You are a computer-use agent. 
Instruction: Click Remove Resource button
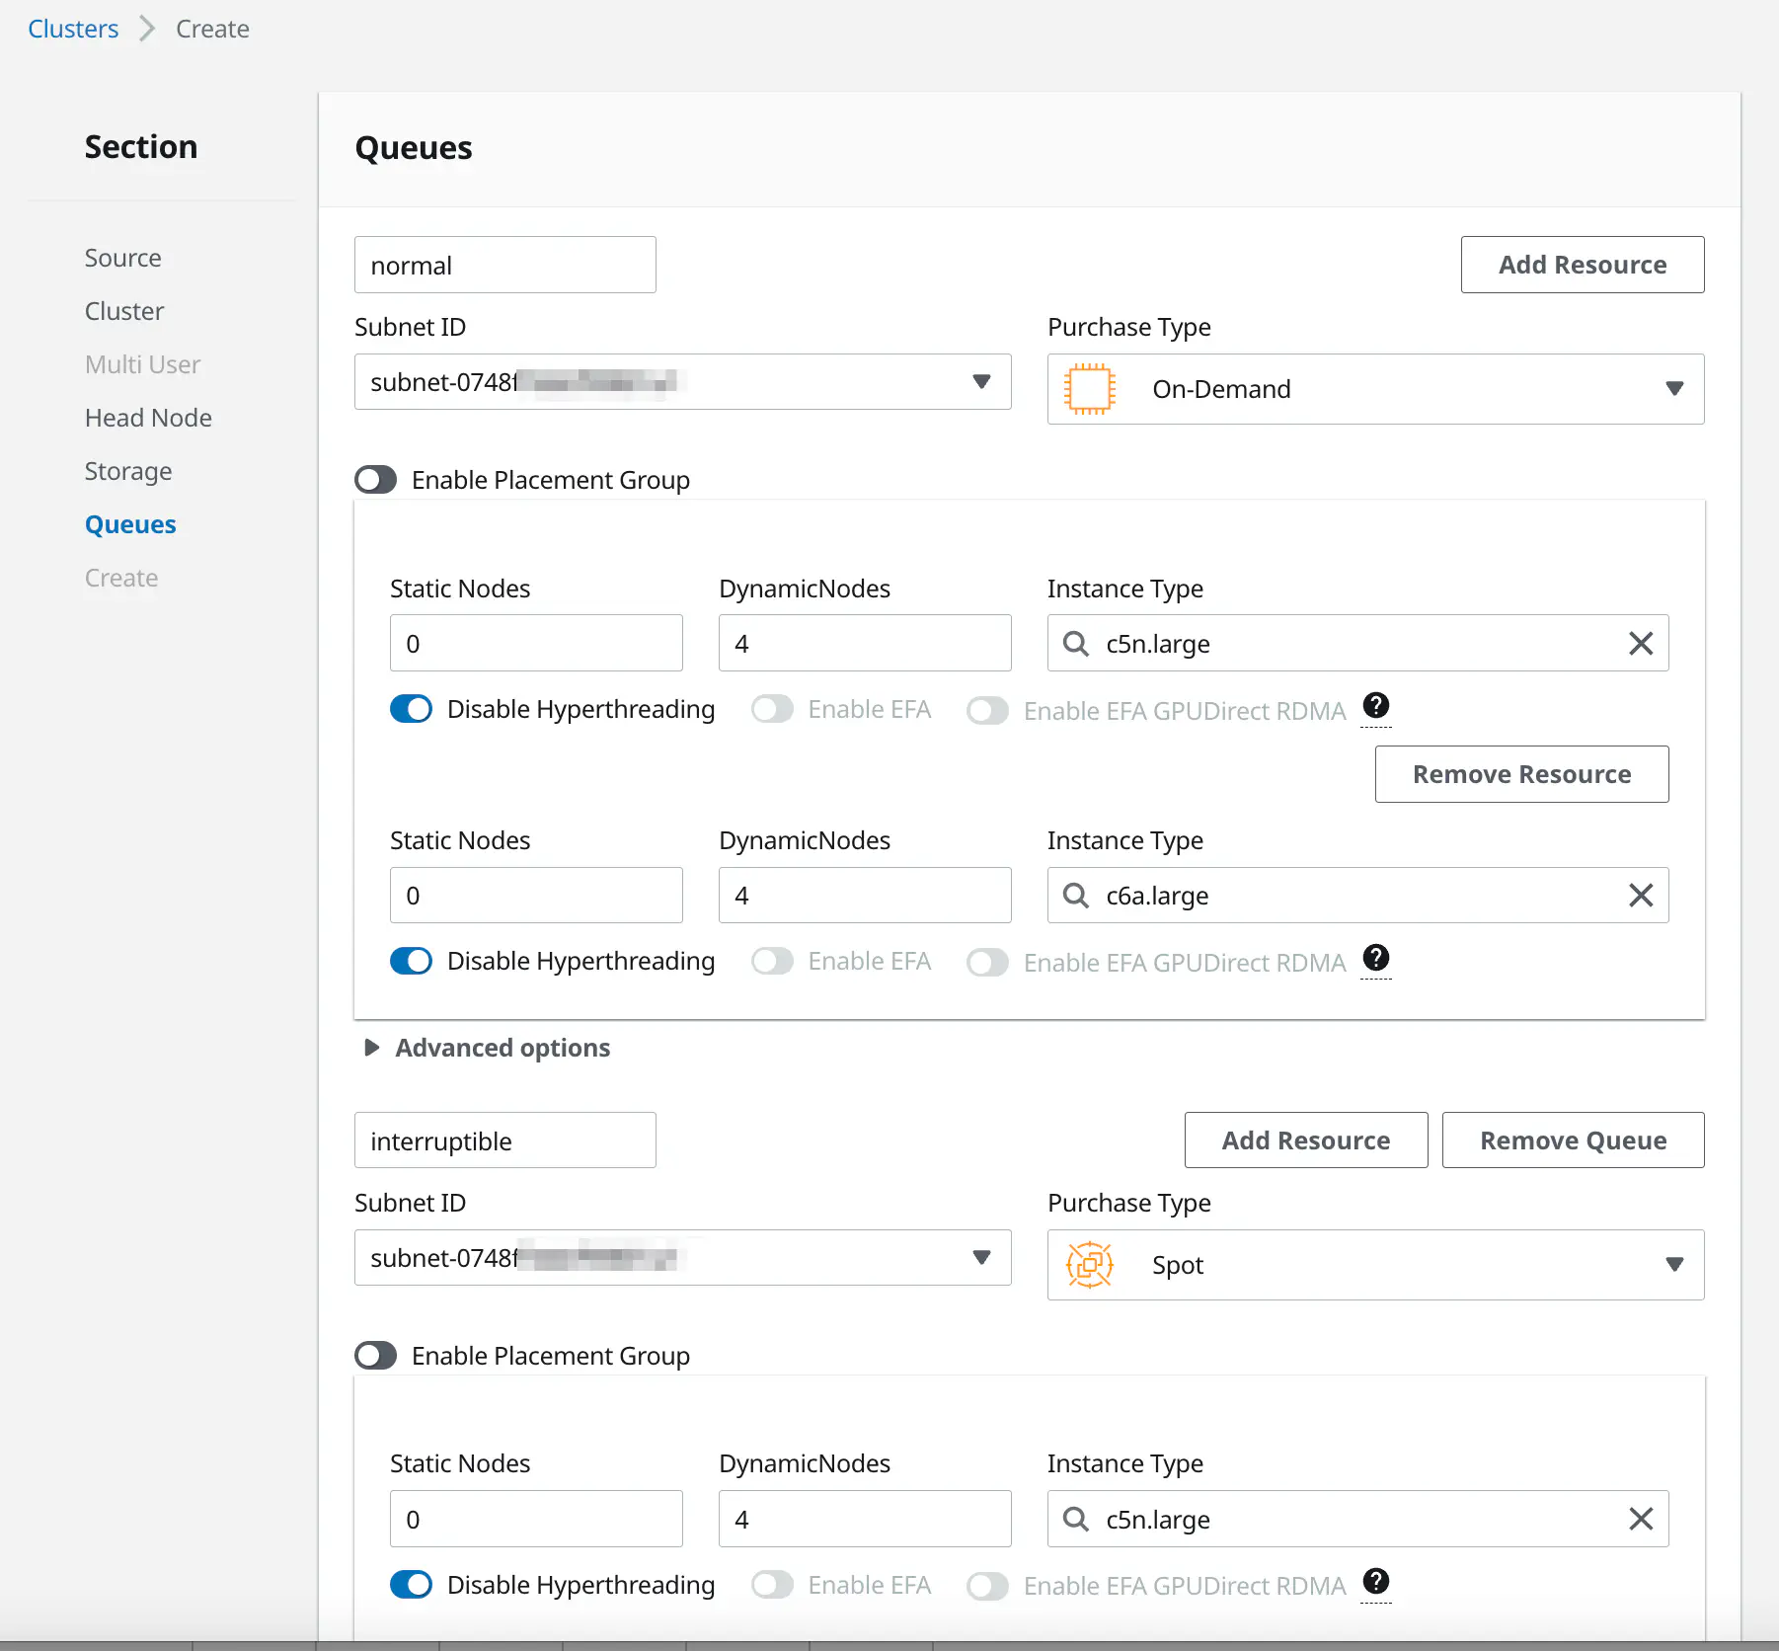point(1521,774)
